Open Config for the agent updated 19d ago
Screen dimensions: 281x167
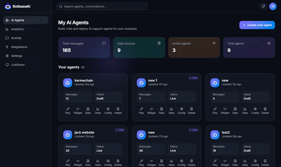tap(255, 111)
